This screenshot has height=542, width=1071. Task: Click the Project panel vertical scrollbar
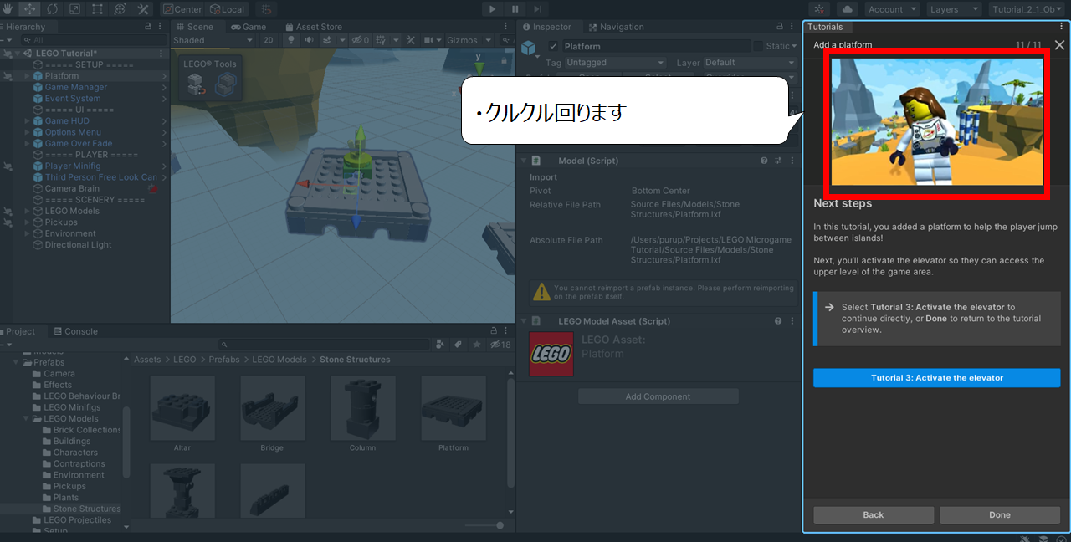pos(511,433)
